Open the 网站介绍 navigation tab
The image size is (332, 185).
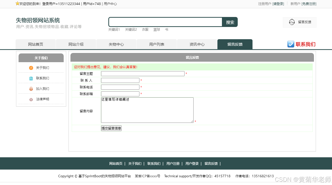point(76,44)
